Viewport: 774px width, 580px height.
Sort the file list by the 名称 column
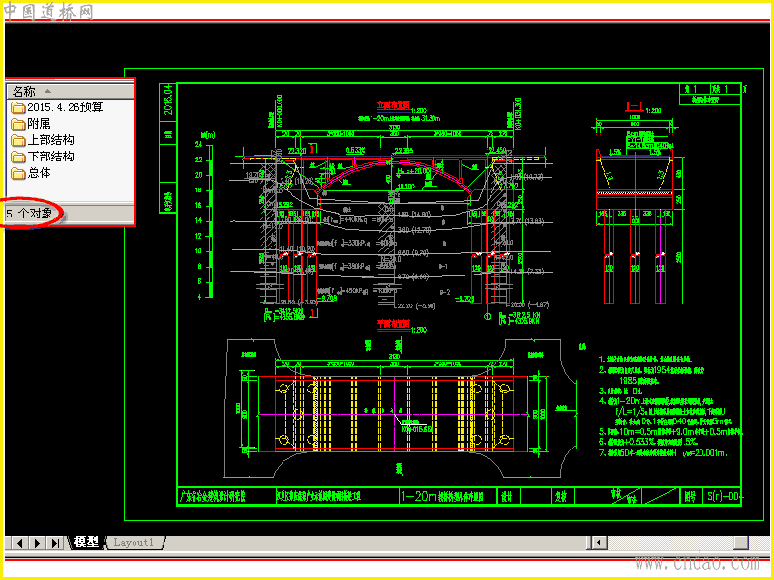coord(70,91)
